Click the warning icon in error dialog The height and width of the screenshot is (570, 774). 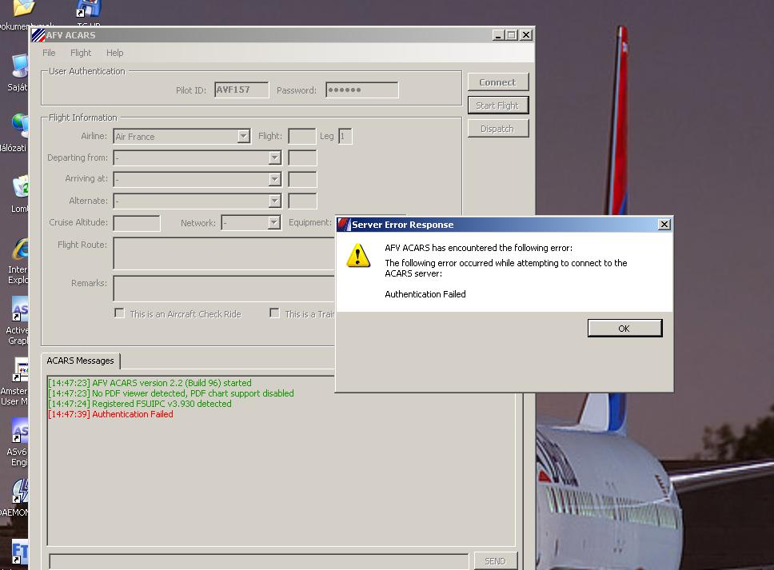[358, 255]
